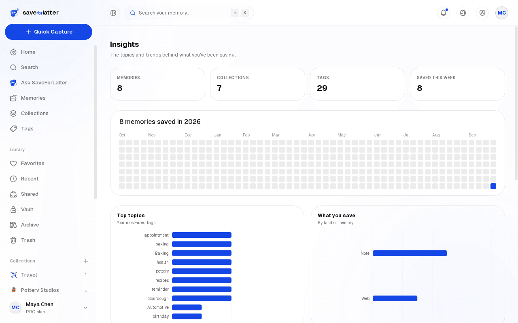The height and width of the screenshot is (323, 518).
Task: Click the Ask SaveForLatter icon
Action: 13,83
